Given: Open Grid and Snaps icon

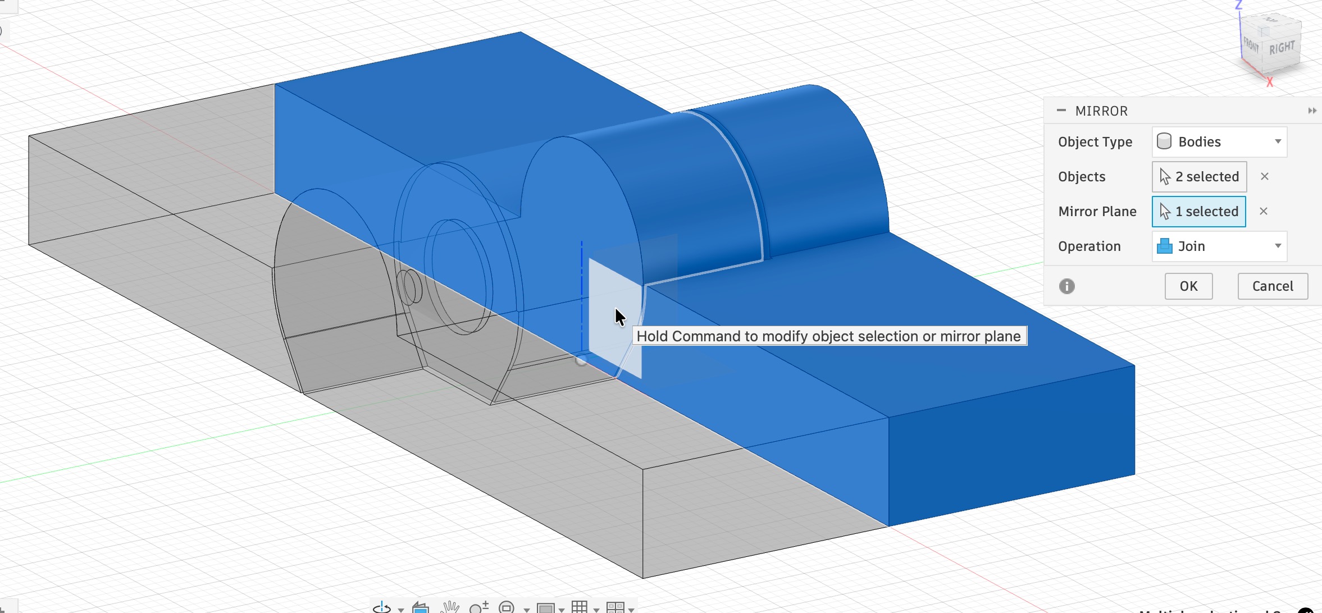Looking at the screenshot, I should (580, 607).
